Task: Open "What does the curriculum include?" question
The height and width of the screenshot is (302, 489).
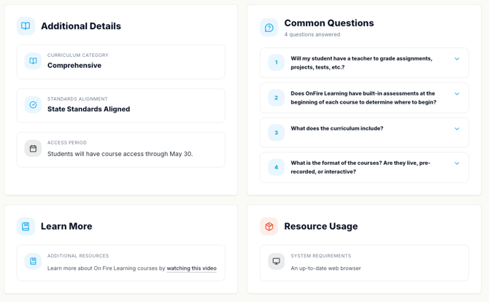Action: click(336, 128)
